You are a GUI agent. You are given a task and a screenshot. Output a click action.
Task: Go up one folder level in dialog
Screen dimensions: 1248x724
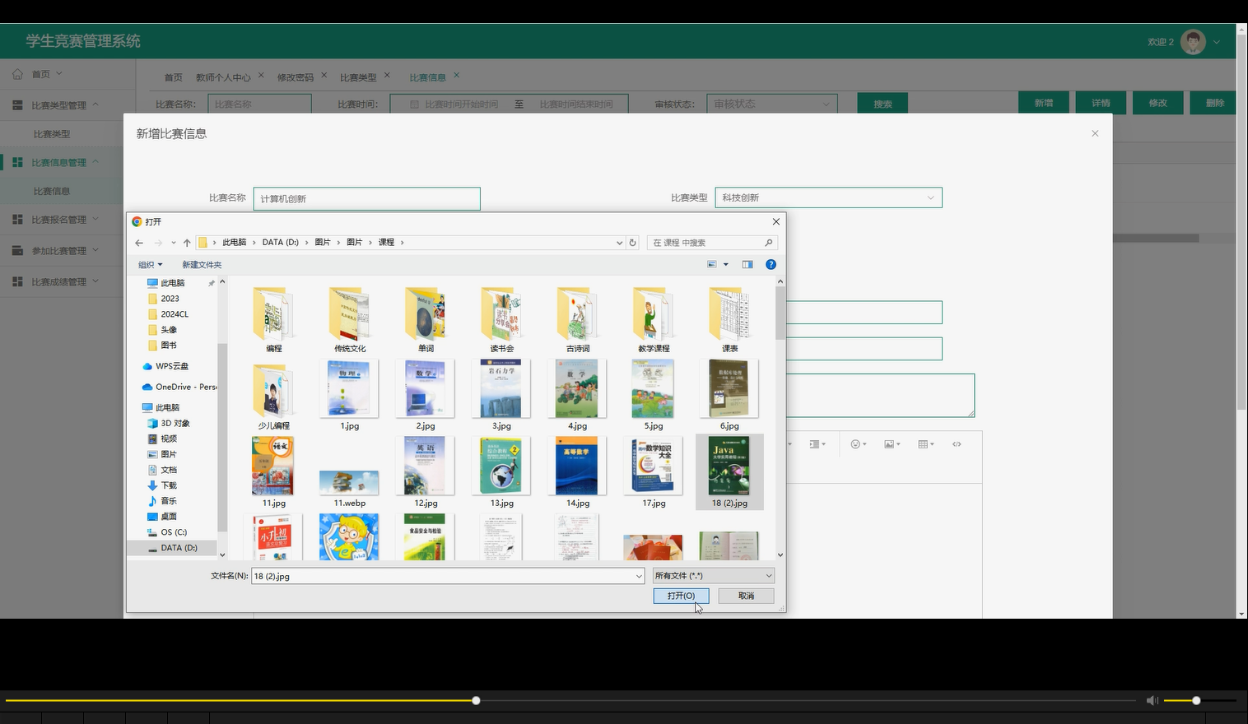click(187, 243)
